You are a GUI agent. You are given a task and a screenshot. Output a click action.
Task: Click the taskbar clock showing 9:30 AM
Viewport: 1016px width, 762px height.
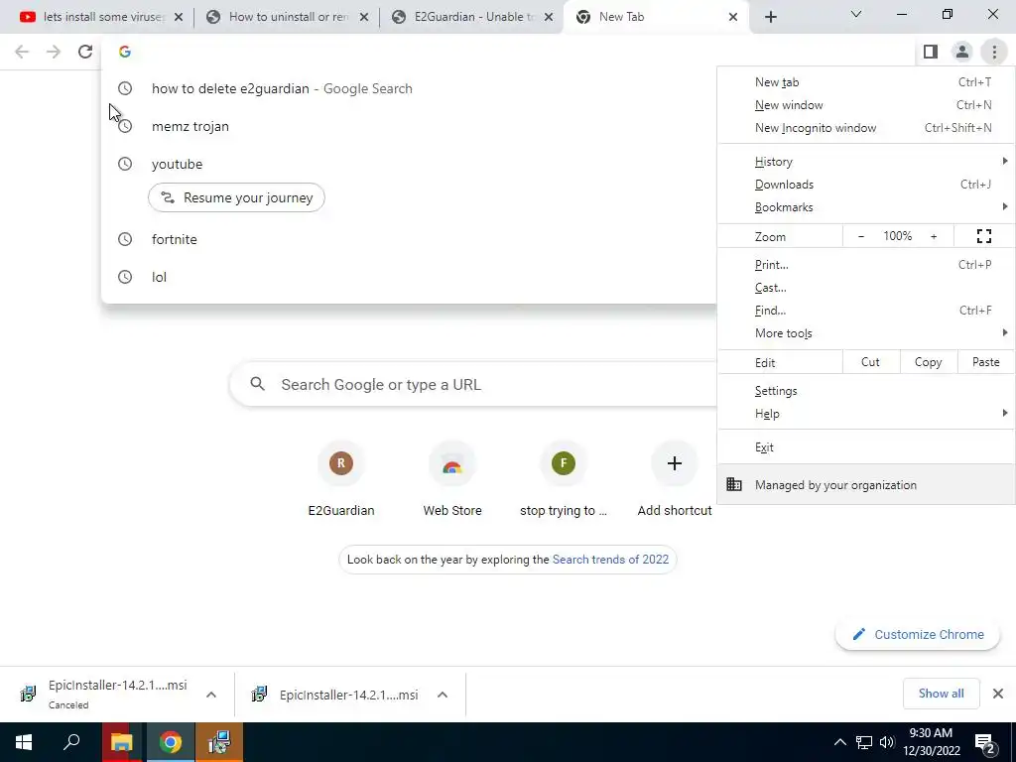click(931, 742)
